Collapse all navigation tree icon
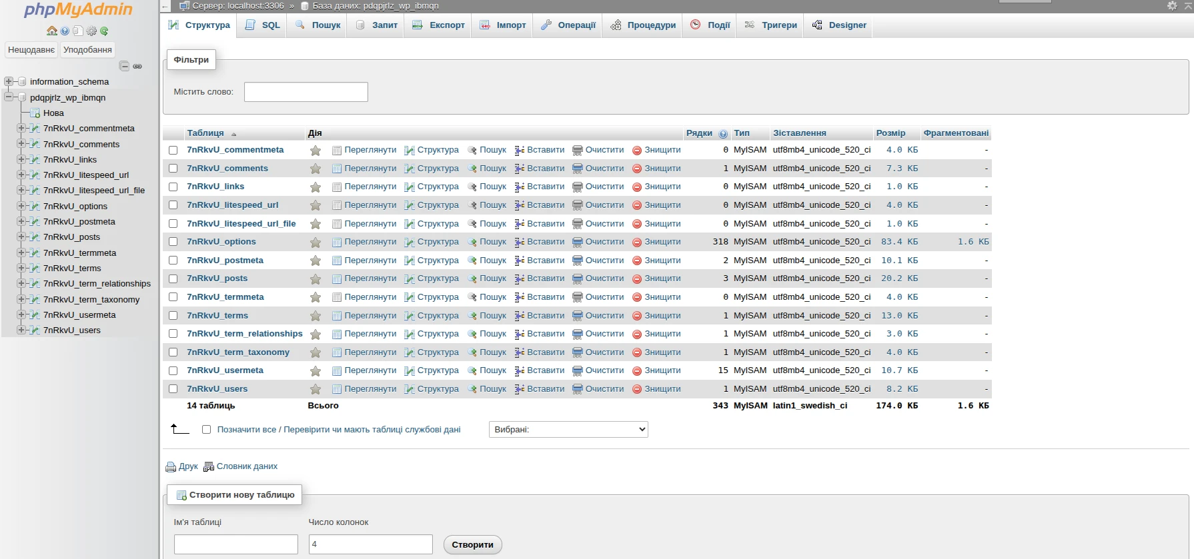 (x=124, y=66)
